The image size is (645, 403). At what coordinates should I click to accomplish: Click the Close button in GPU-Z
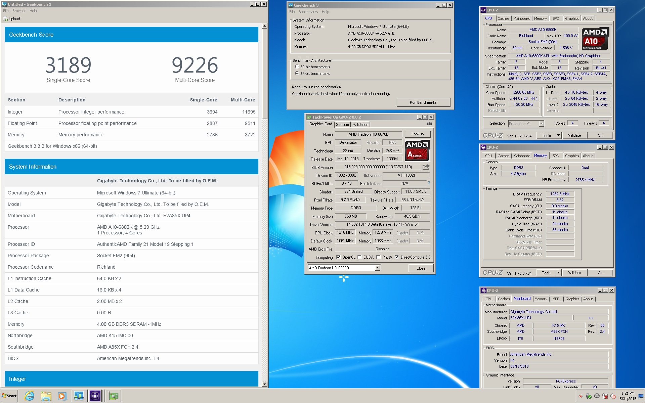421,268
